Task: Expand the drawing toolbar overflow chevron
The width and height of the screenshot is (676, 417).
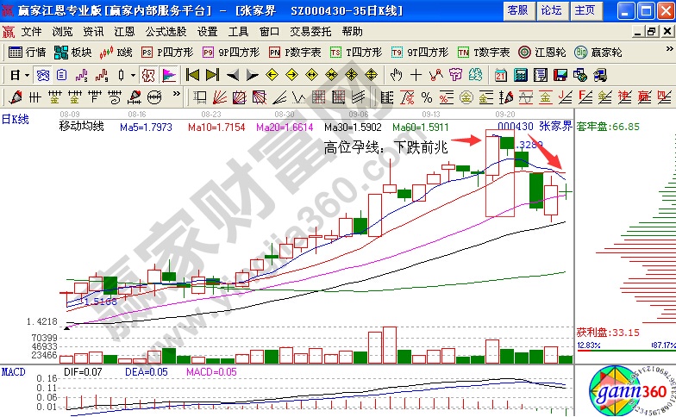Action: tap(176, 93)
